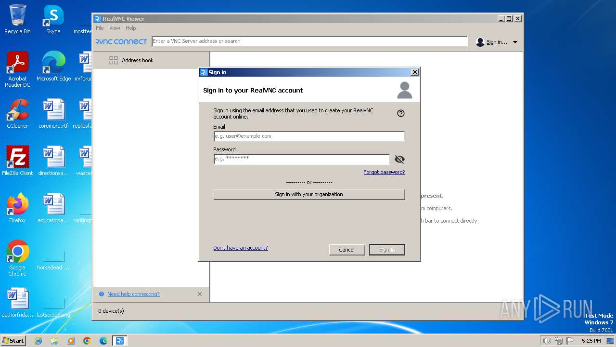Launch Chrome from the taskbar
This screenshot has height=347, width=616.
click(87, 341)
